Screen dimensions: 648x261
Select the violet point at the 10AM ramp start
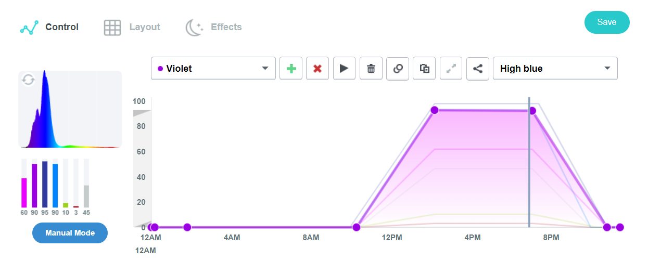(357, 227)
